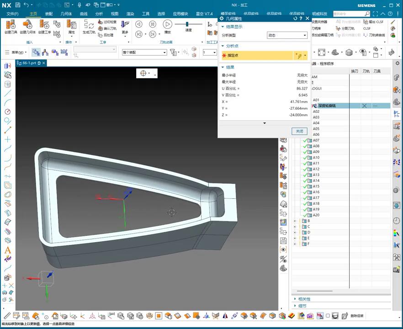Toggle the checkbox in the bottom toolbar
Image resolution: width=403 pixels, height=329 pixels.
coord(328,316)
